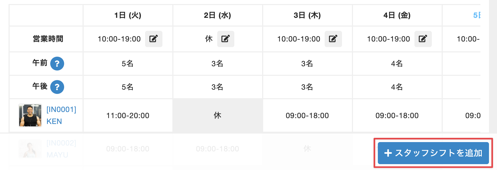Click the 4日 (金) column header
This screenshot has height=170, width=497.
[x=397, y=15]
